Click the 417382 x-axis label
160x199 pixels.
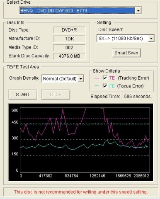pyautogui.click(x=46, y=176)
